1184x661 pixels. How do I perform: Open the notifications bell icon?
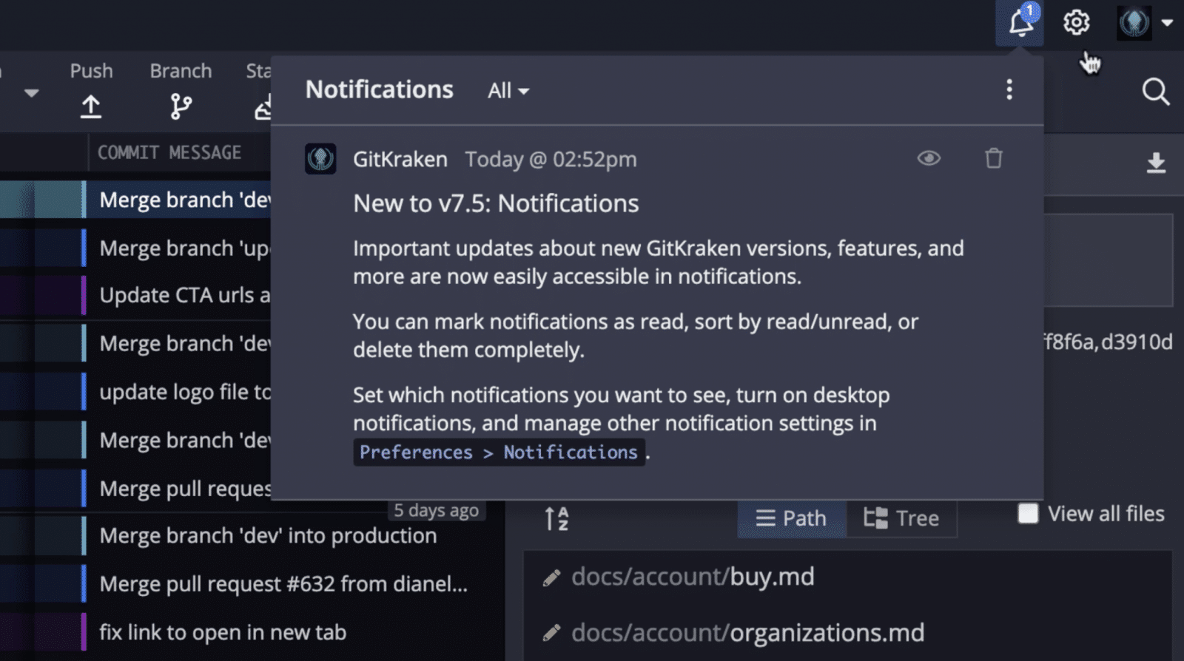1020,23
